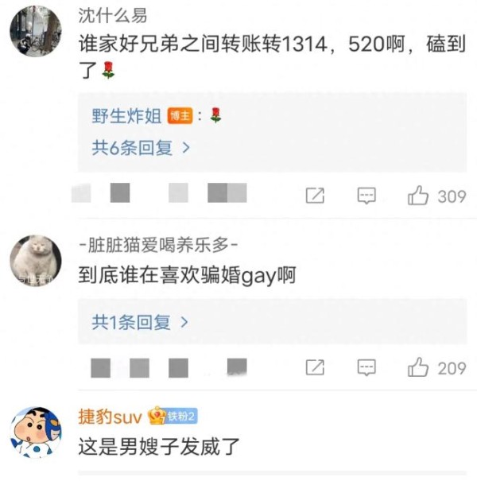Image resolution: width=477 pixels, height=481 pixels.
Task: Open 沈什么易's profile avatar
Action: click(x=36, y=31)
